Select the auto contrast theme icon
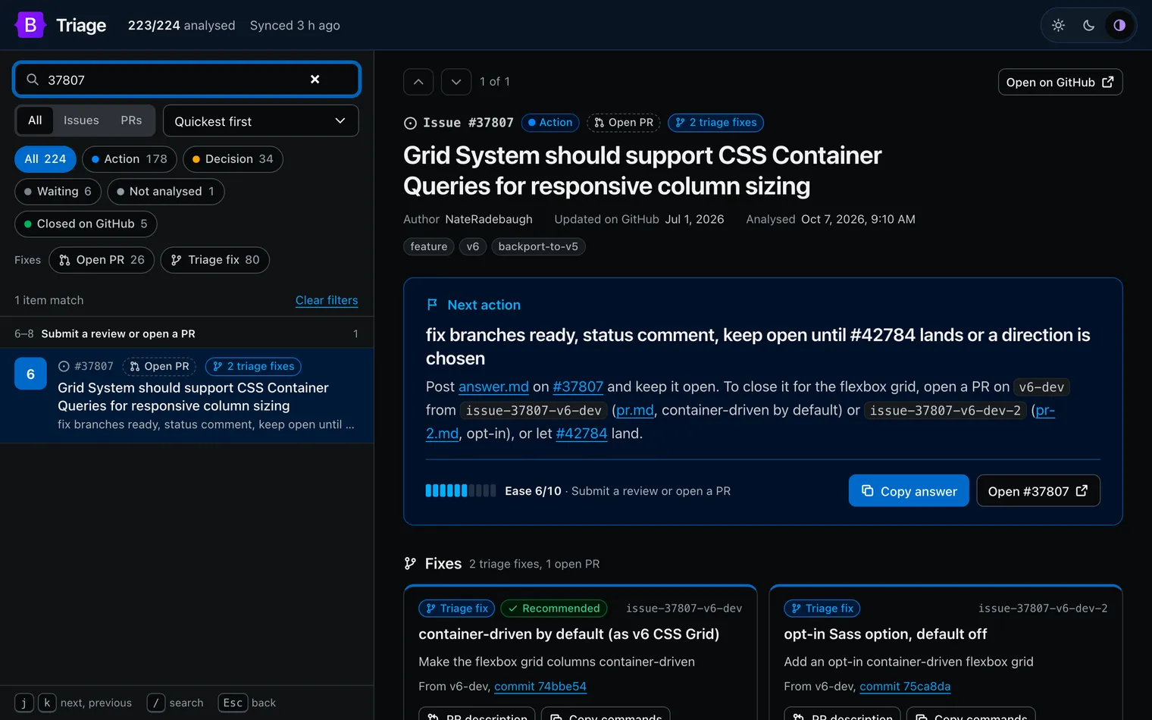This screenshot has height=720, width=1152. coord(1119,25)
